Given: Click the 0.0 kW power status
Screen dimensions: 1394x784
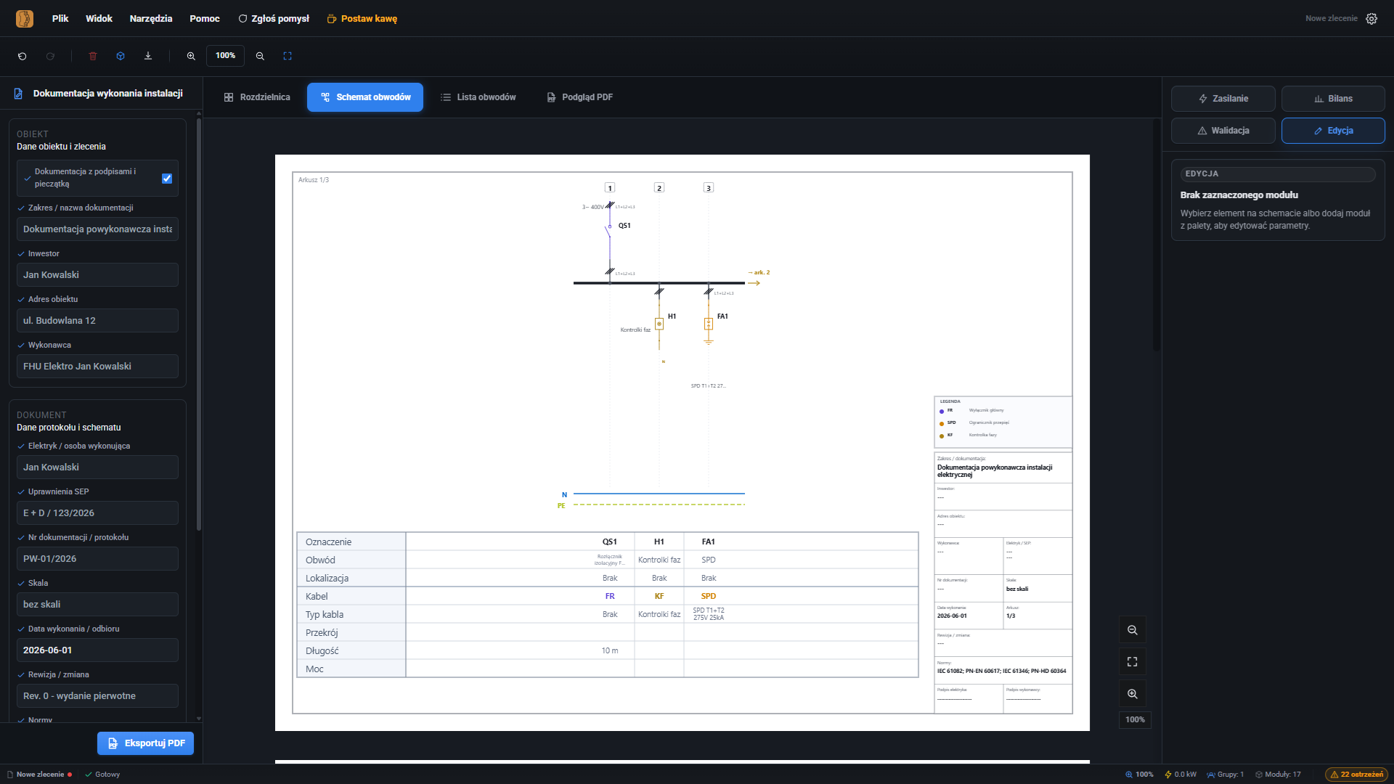Looking at the screenshot, I should 1181,775.
